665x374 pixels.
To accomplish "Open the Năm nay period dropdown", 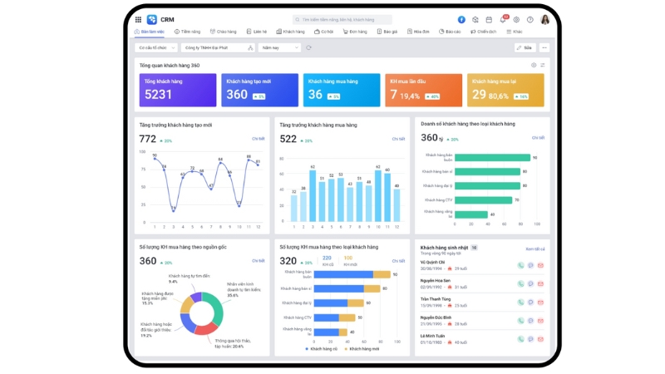I will pyautogui.click(x=278, y=47).
